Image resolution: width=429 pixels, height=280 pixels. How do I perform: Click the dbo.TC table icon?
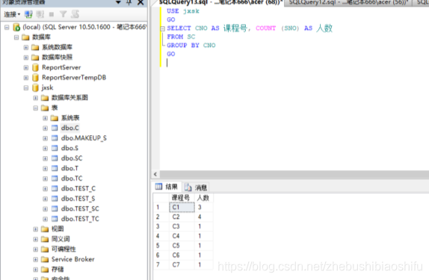pos(55,178)
